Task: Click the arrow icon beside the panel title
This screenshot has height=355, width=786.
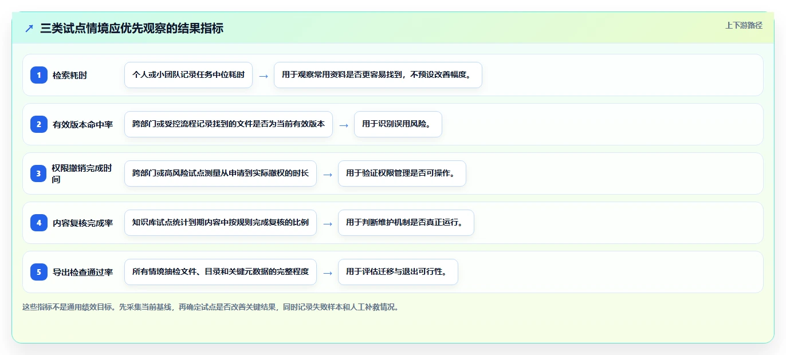Action: coord(29,28)
